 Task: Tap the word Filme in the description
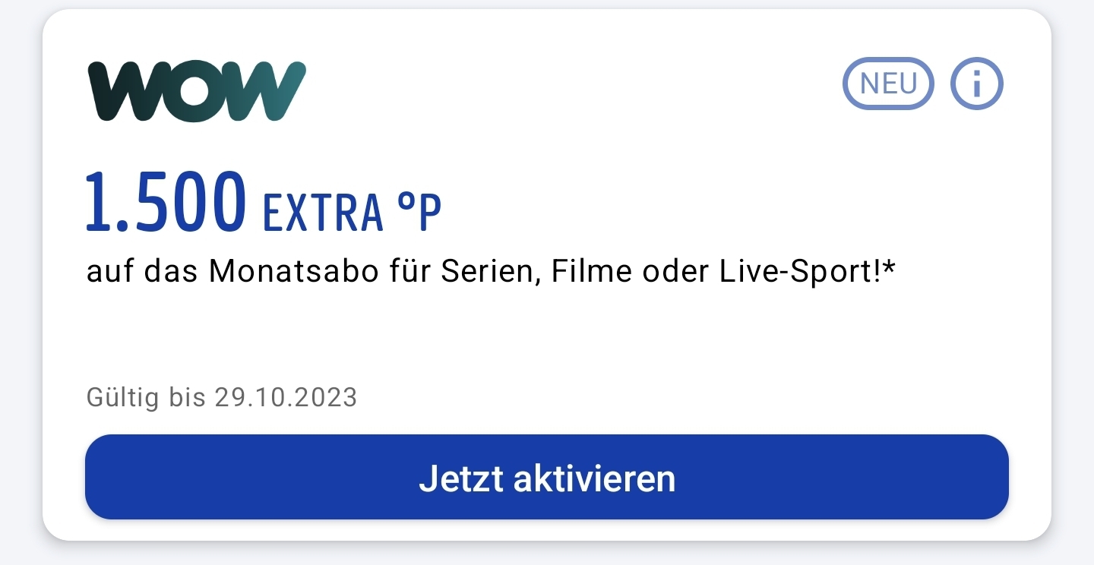592,272
